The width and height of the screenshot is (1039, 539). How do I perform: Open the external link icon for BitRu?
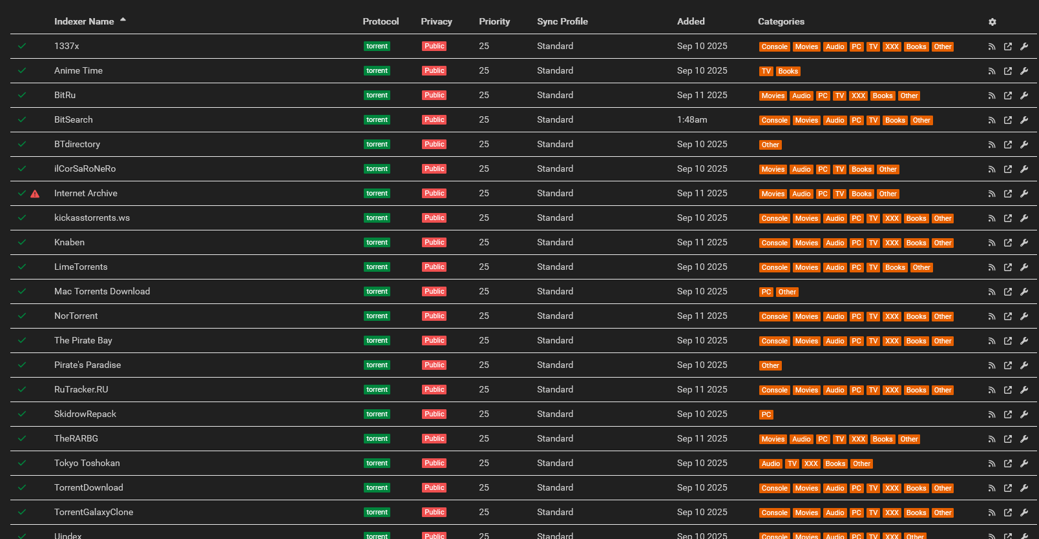[1008, 96]
